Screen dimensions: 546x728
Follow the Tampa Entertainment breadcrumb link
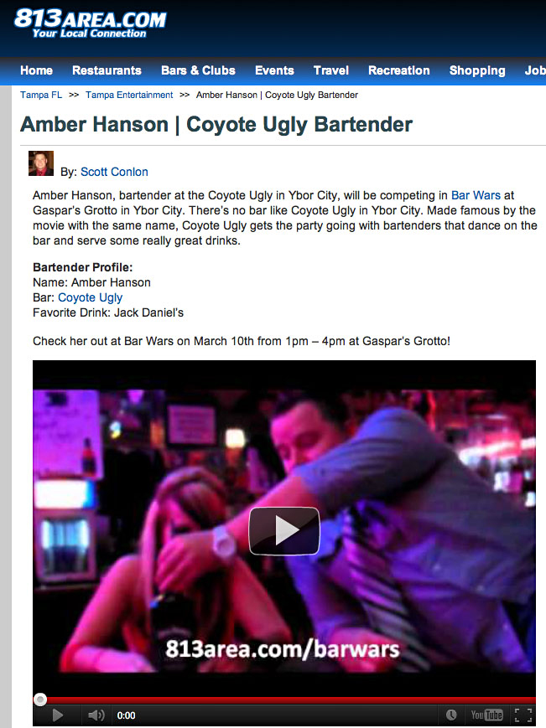[129, 95]
